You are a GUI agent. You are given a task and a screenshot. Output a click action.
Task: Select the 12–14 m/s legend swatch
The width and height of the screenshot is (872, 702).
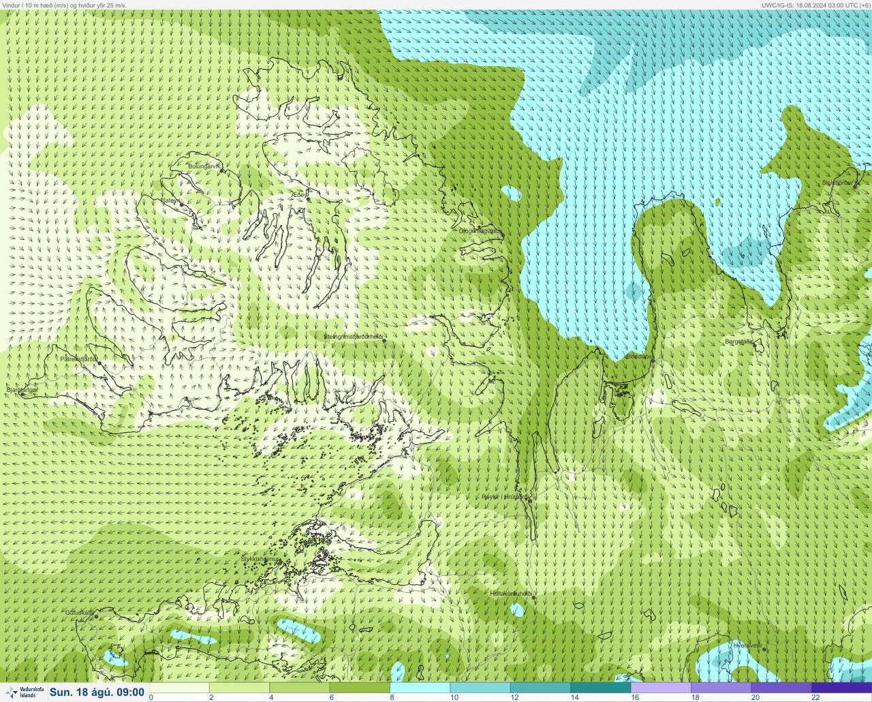click(541, 688)
